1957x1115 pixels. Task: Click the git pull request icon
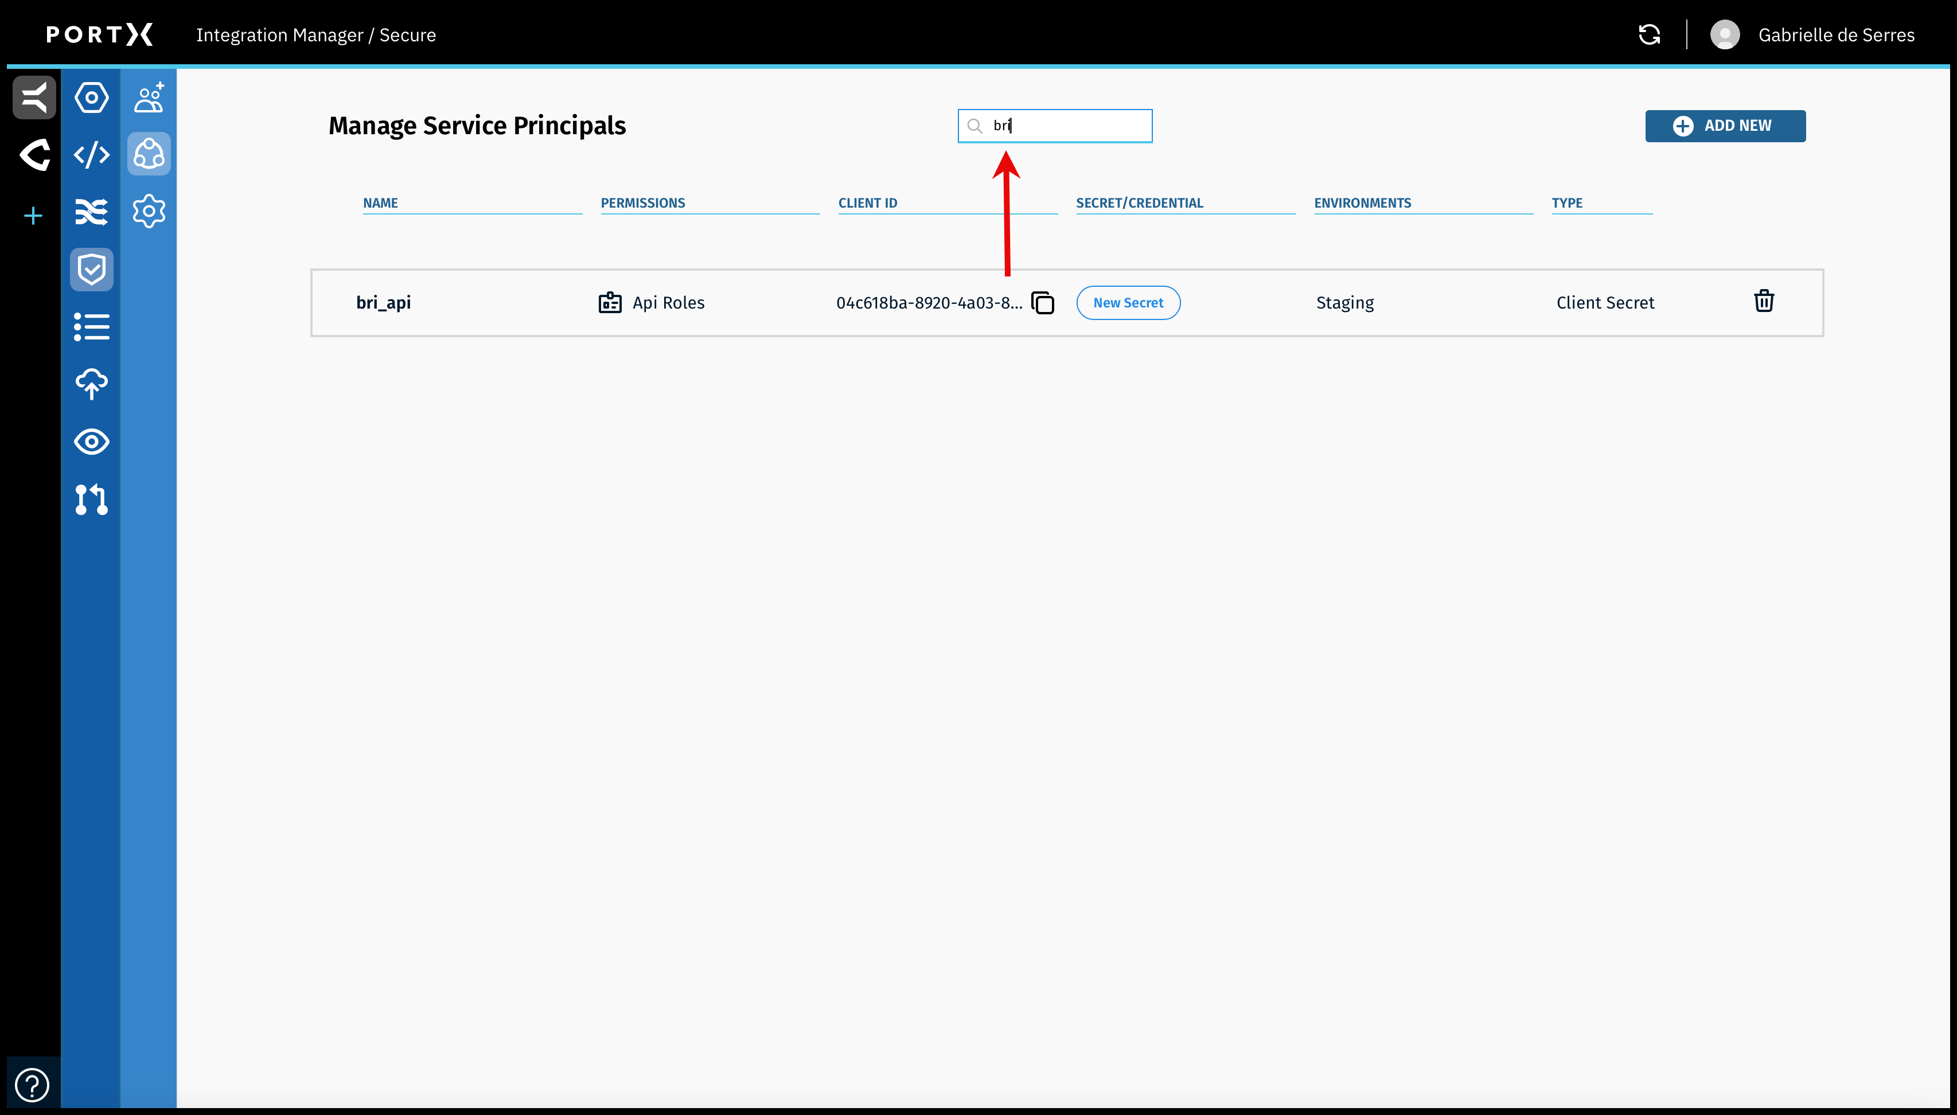[91, 500]
